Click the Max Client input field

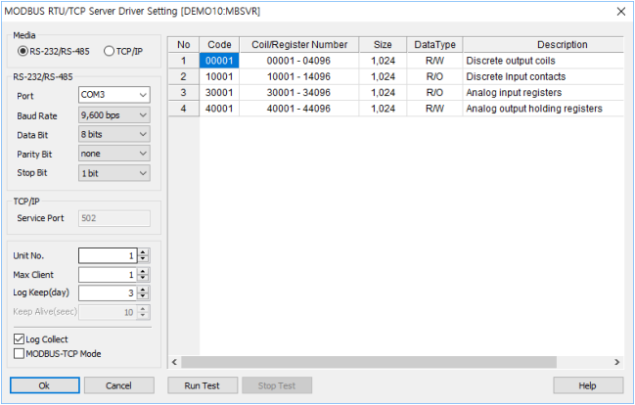[108, 275]
